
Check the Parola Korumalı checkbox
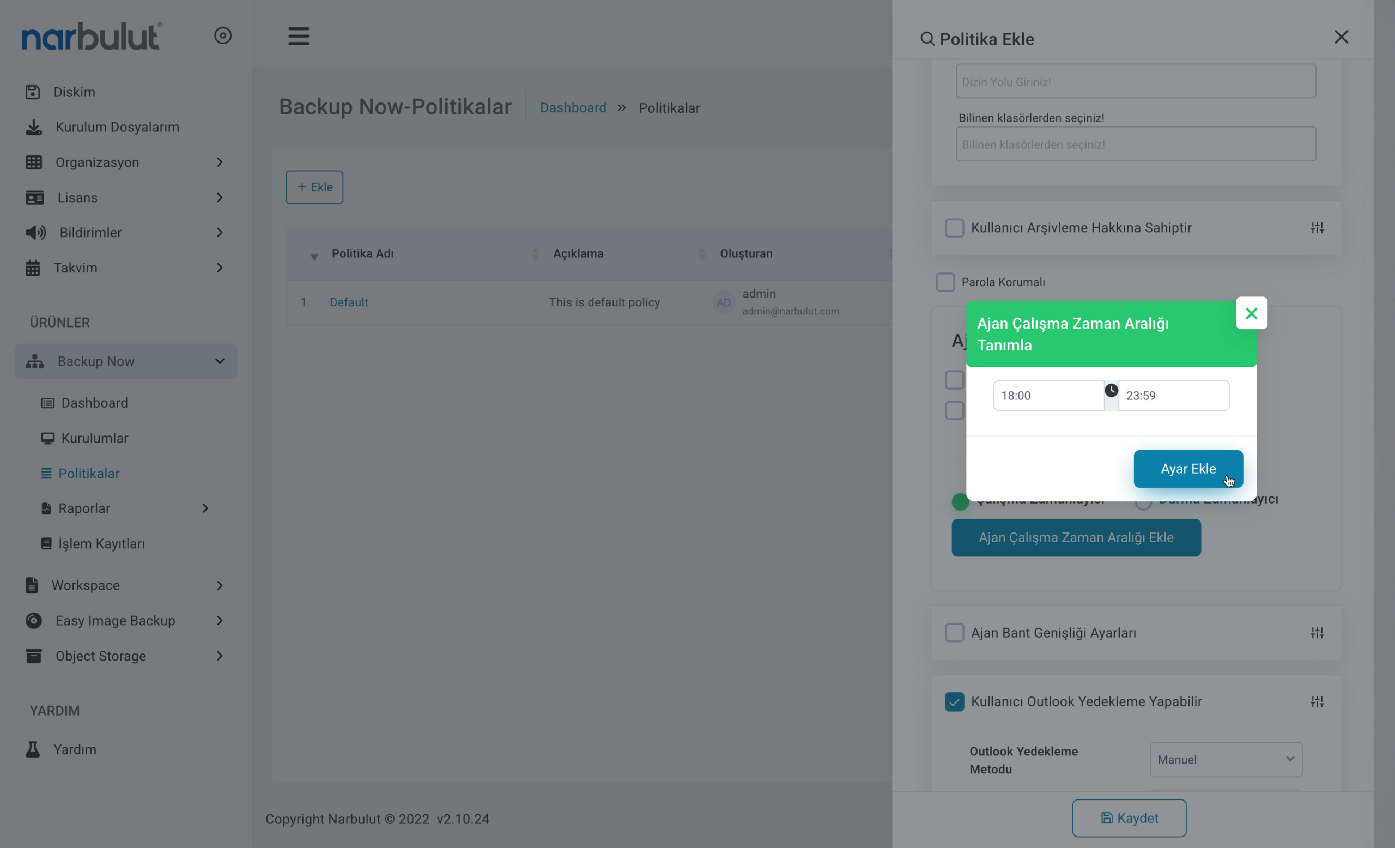tap(945, 282)
